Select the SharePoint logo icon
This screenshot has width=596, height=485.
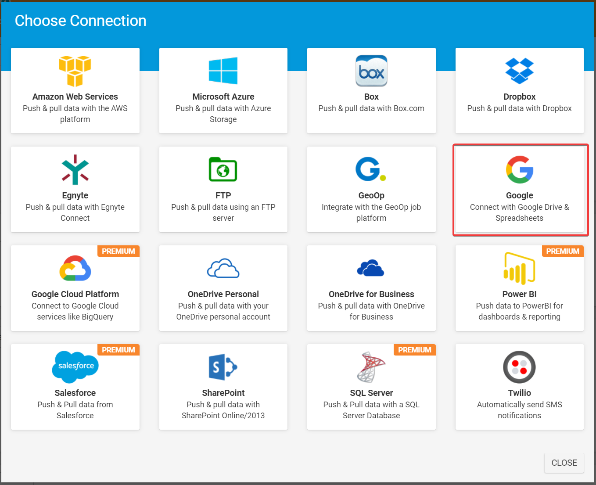[x=223, y=367]
